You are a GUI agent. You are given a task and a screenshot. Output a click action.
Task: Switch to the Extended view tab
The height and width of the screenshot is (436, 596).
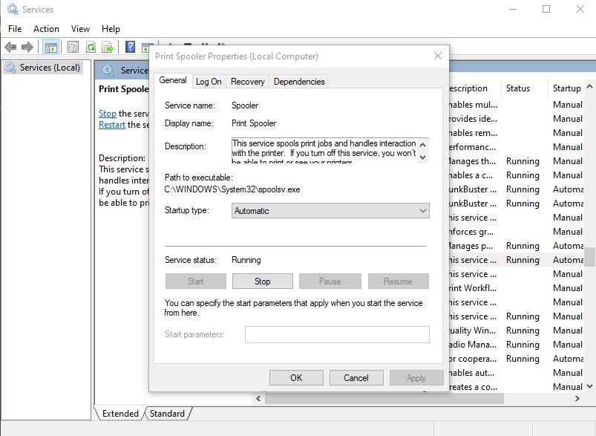coord(120,414)
